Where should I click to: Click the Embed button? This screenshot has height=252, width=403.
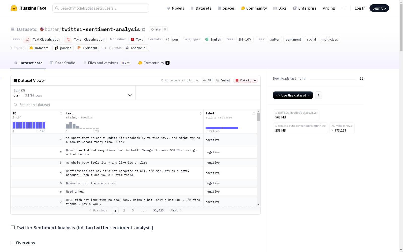223,80
